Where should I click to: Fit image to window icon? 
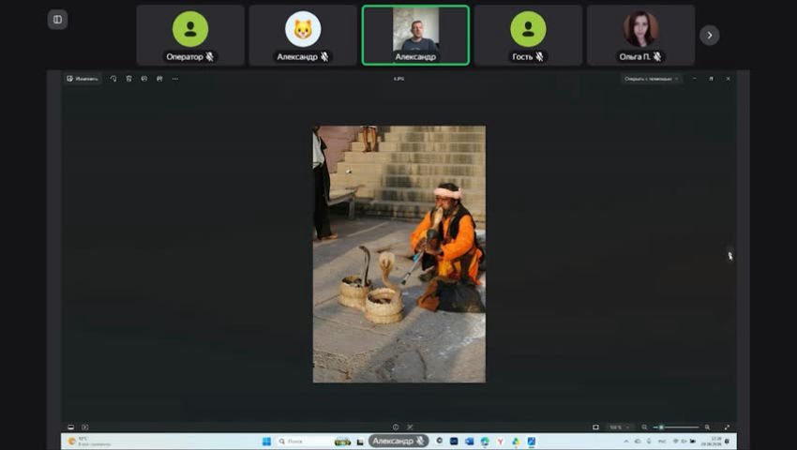(595, 427)
